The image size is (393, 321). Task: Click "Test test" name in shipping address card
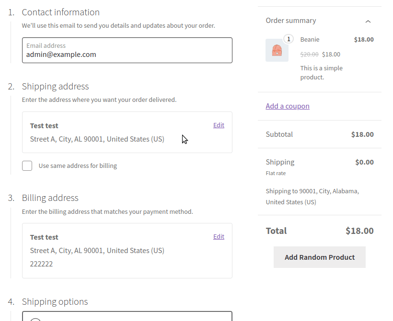[44, 126]
